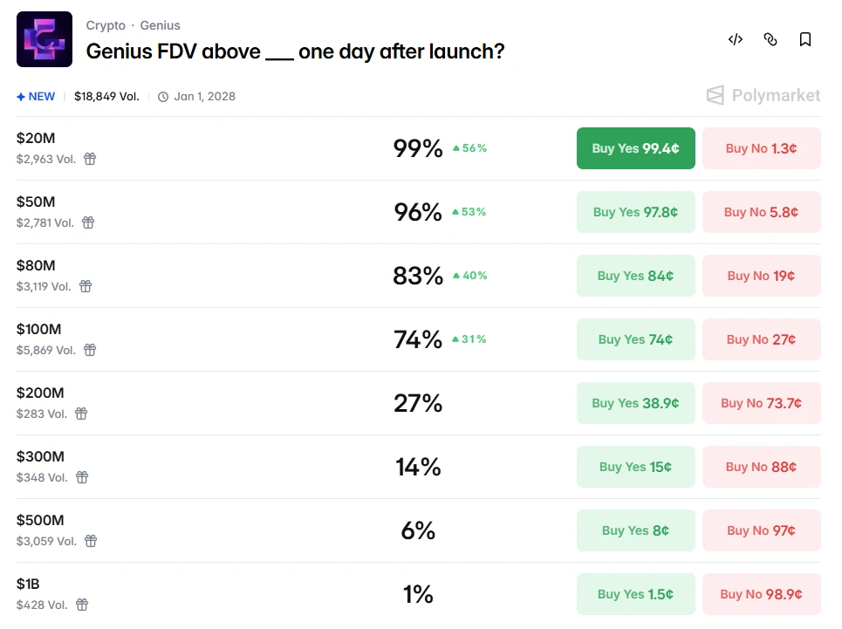Screen dimensions: 842x629
Task: Open rewards gift icon for $20M row
Action: (90, 159)
